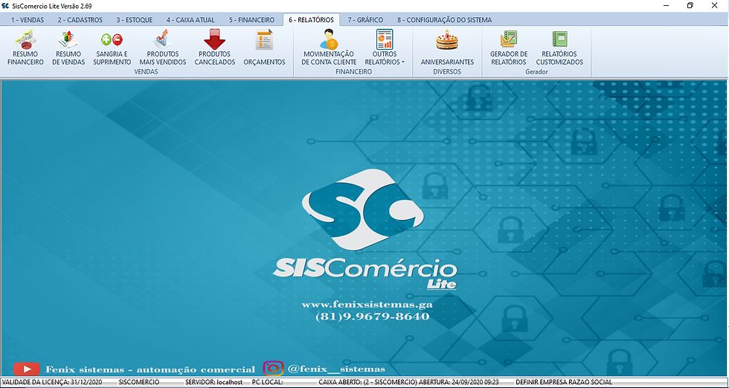The image size is (729, 388).
Task: Close the SisComercio window
Action: (715, 6)
